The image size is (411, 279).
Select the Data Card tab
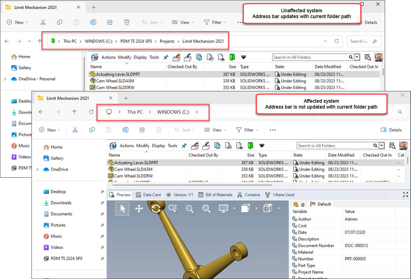(x=152, y=195)
